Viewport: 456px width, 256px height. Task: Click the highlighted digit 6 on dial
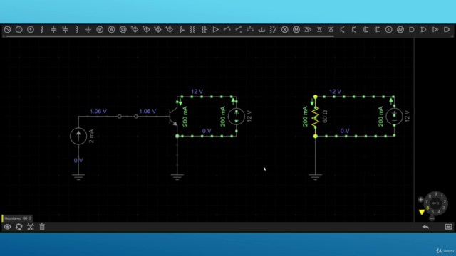click(427, 208)
